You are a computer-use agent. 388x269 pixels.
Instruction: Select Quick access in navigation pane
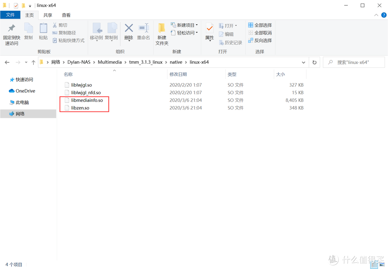[x=21, y=80]
